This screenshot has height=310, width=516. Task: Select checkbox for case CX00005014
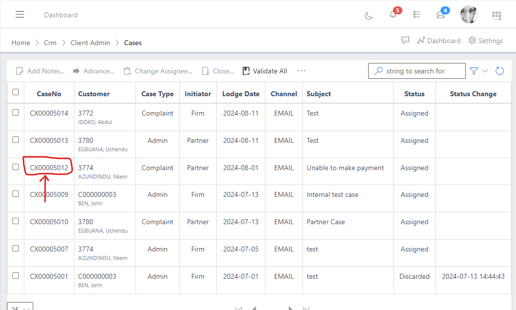coord(16,113)
